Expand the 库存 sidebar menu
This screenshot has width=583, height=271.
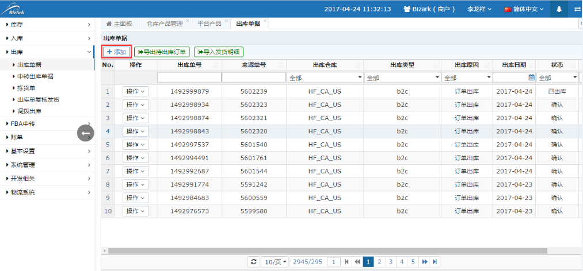tap(48, 25)
